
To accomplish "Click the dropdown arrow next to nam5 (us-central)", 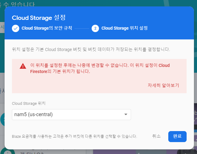I will 126,114.
